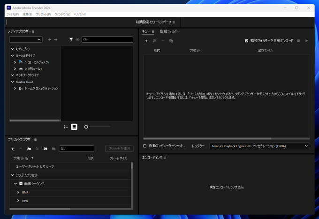This screenshot has width=319, height=219.
Task: Click the Preset Browser search field
Action: coord(76,149)
